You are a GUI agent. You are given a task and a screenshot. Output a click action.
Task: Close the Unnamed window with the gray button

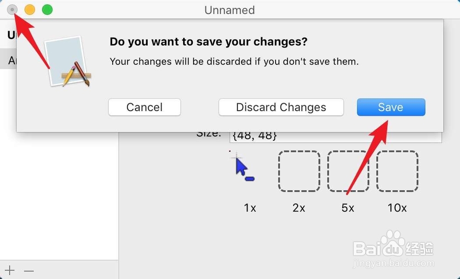pyautogui.click(x=12, y=10)
